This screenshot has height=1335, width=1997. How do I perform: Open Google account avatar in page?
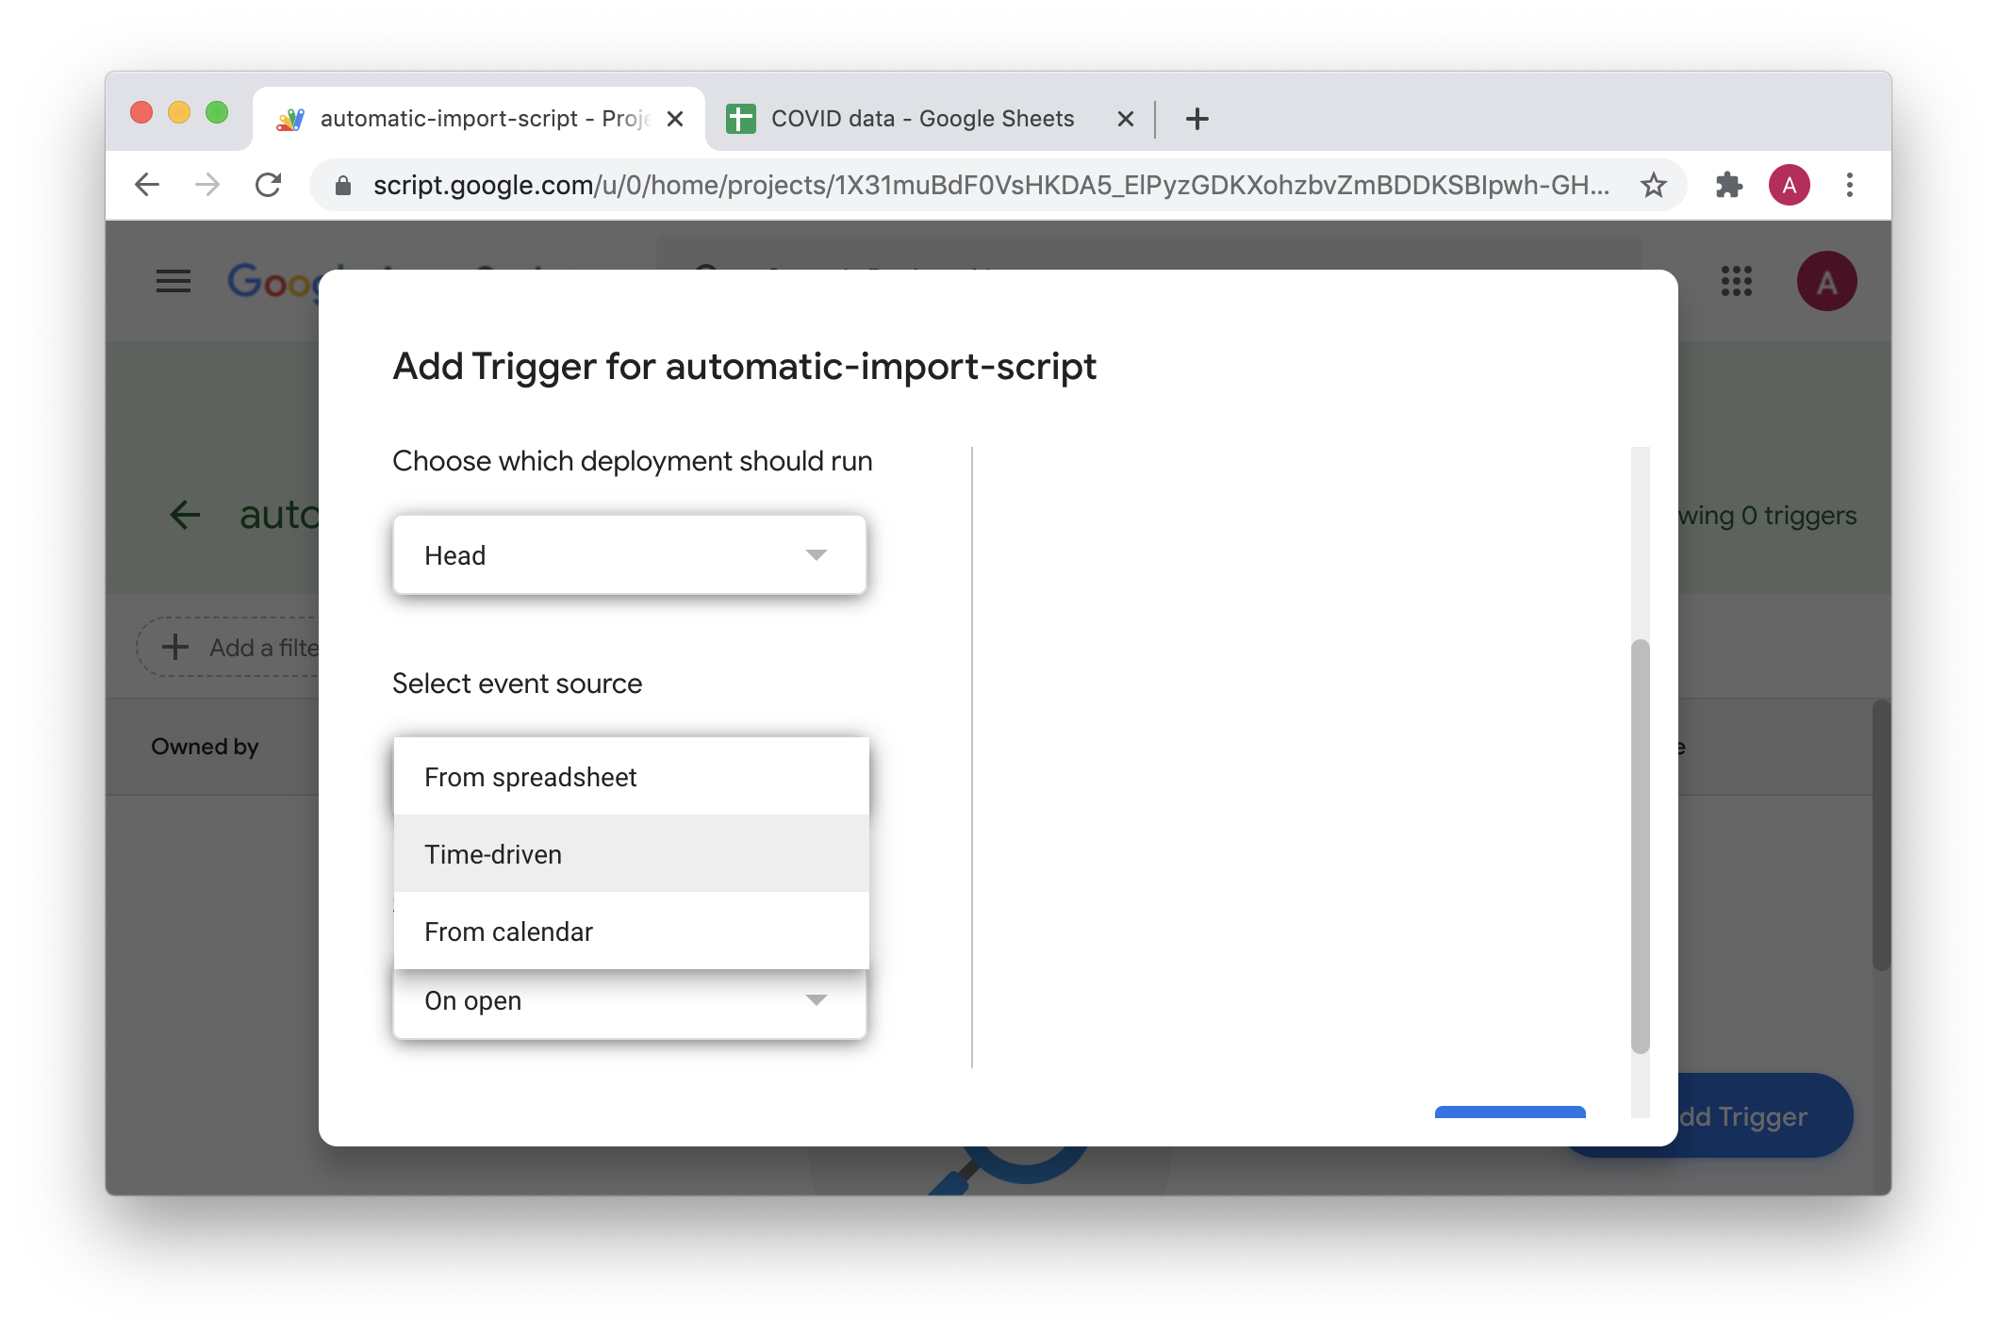[1826, 281]
